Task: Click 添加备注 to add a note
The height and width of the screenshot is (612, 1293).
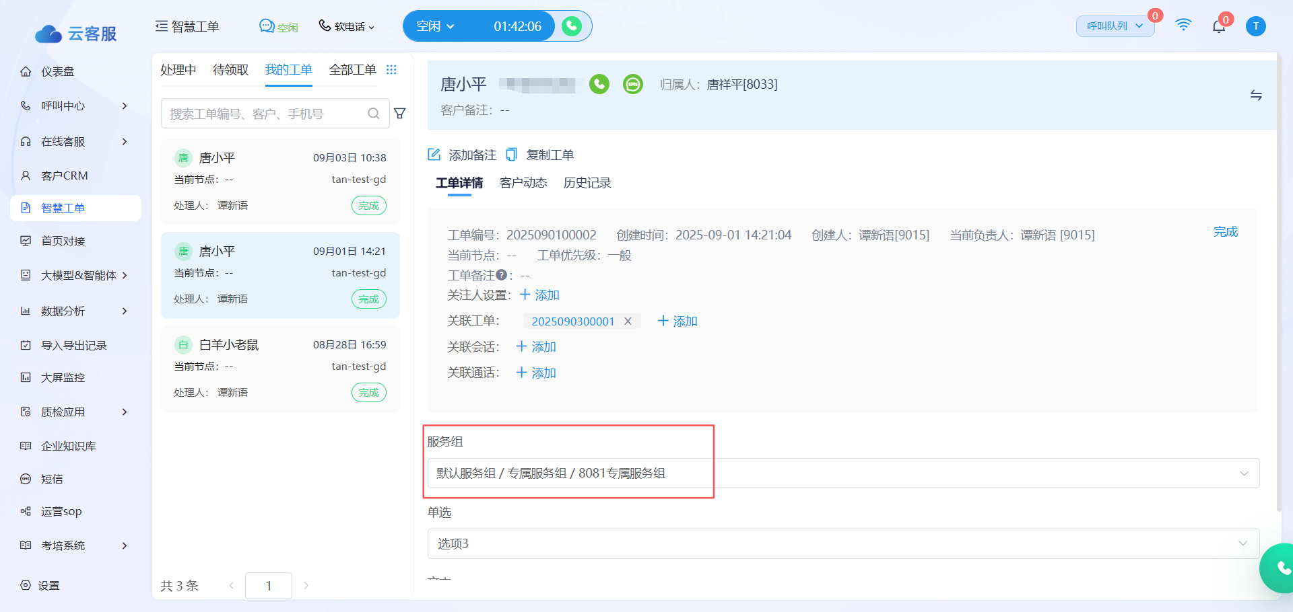Action: tap(463, 155)
